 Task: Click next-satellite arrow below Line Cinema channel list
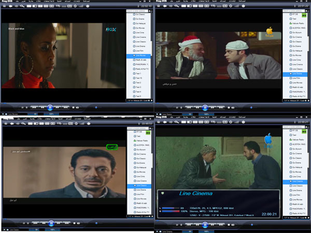click(308, 217)
